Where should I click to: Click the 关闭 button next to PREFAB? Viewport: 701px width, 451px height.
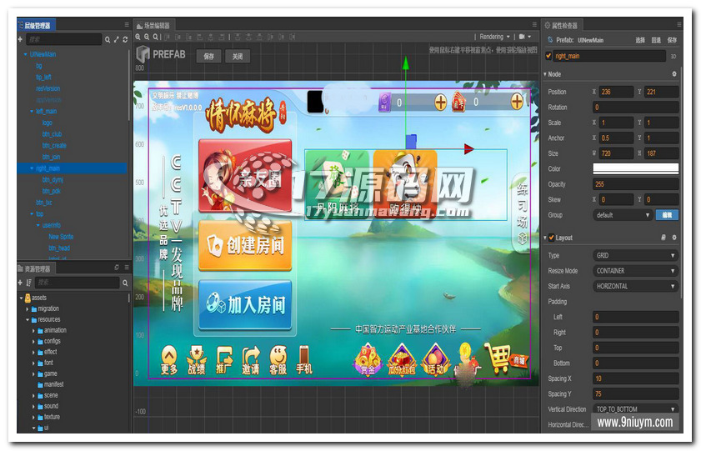point(238,57)
